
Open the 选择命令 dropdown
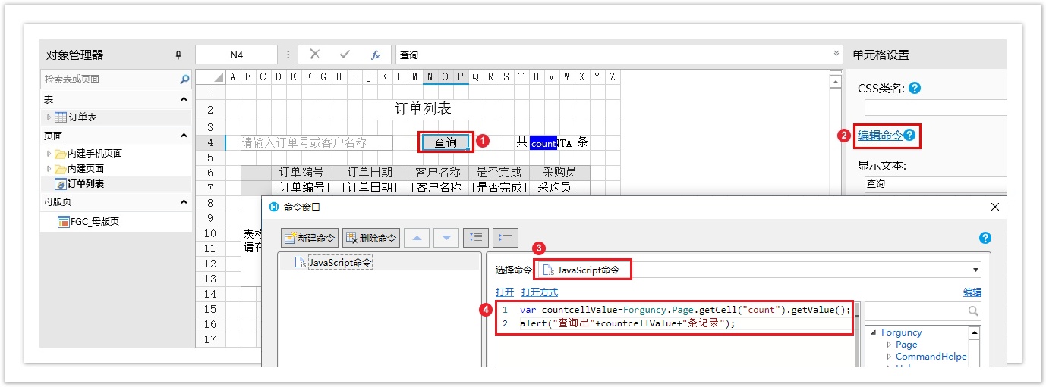[x=975, y=270]
